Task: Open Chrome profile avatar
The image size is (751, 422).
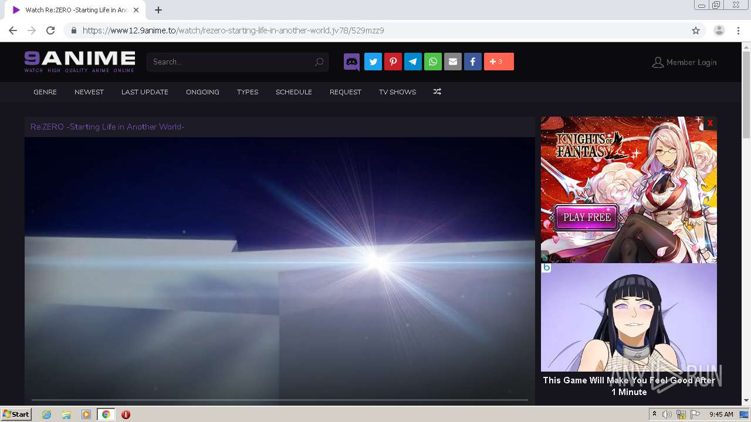Action: [719, 30]
